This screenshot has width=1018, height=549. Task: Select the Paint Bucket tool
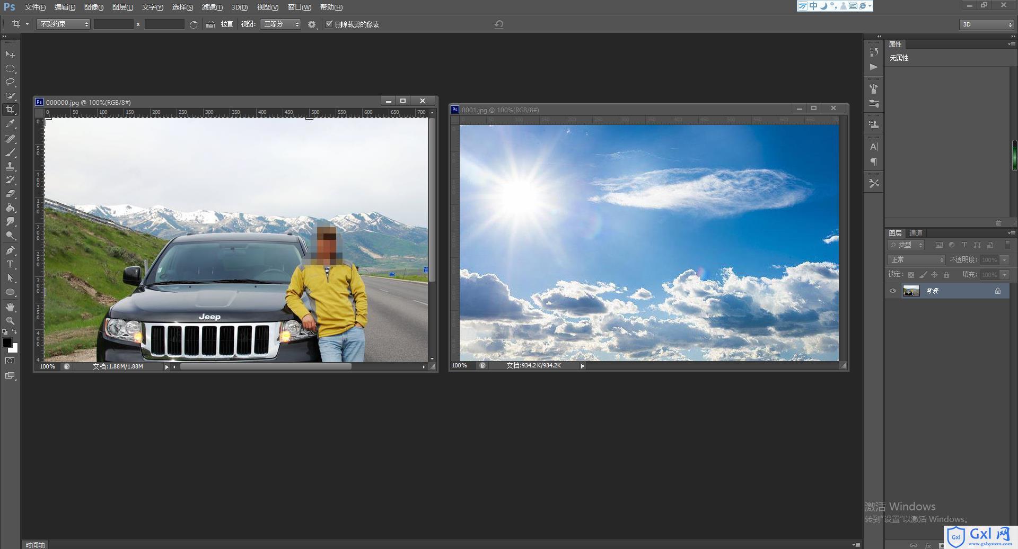coord(10,208)
